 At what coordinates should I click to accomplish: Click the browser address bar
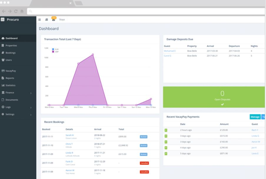click(146, 11)
